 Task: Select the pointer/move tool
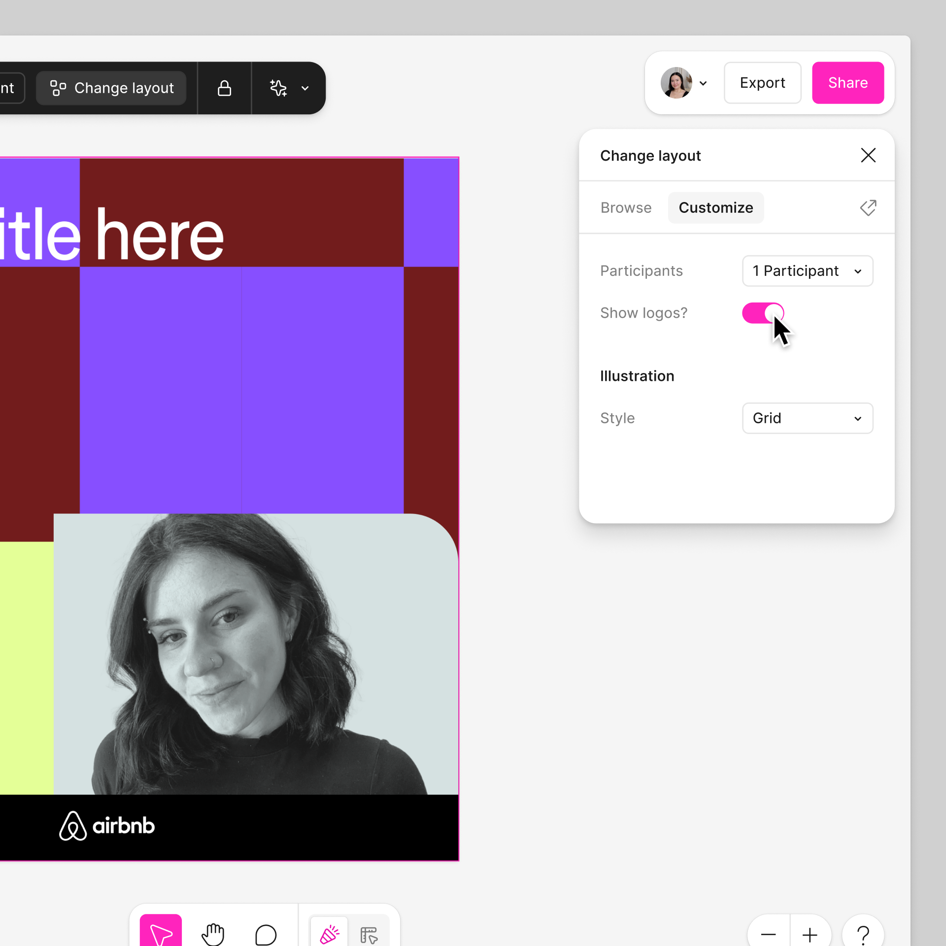click(x=161, y=932)
